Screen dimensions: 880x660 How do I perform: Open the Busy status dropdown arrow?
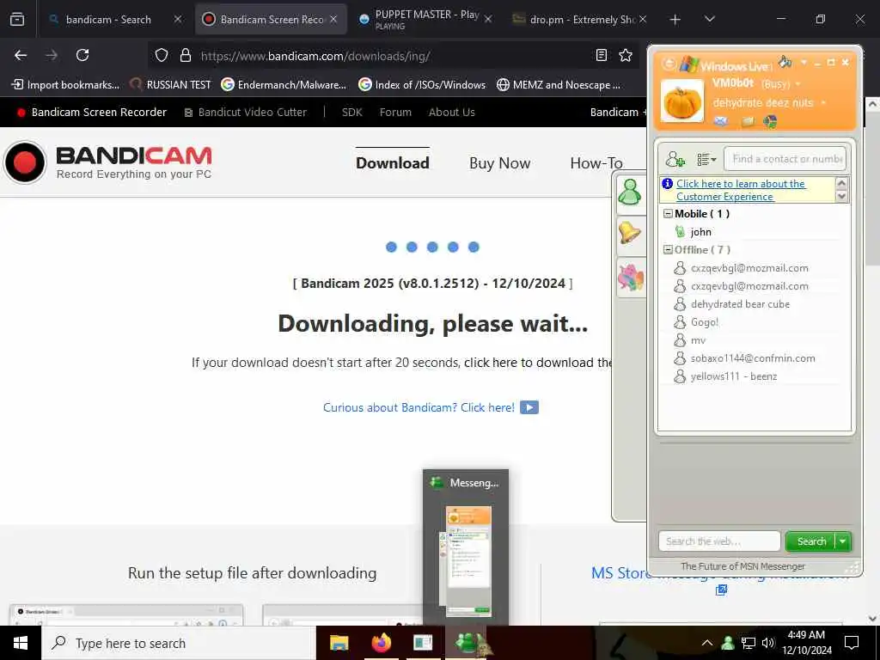[x=798, y=84]
